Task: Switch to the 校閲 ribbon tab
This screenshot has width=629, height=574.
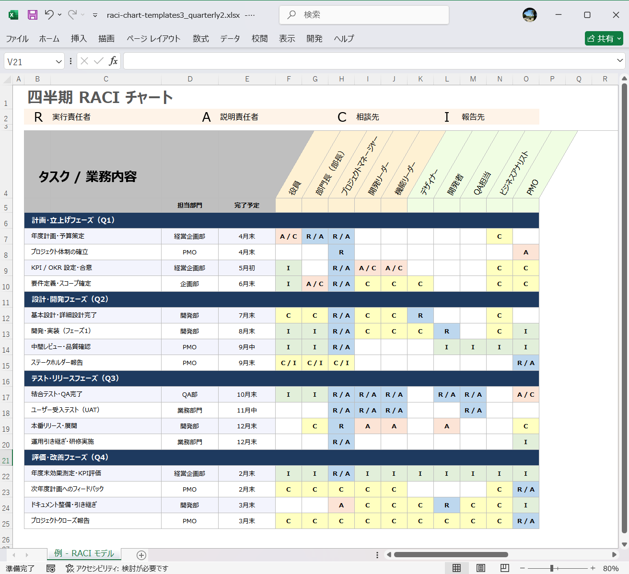Action: pos(260,39)
